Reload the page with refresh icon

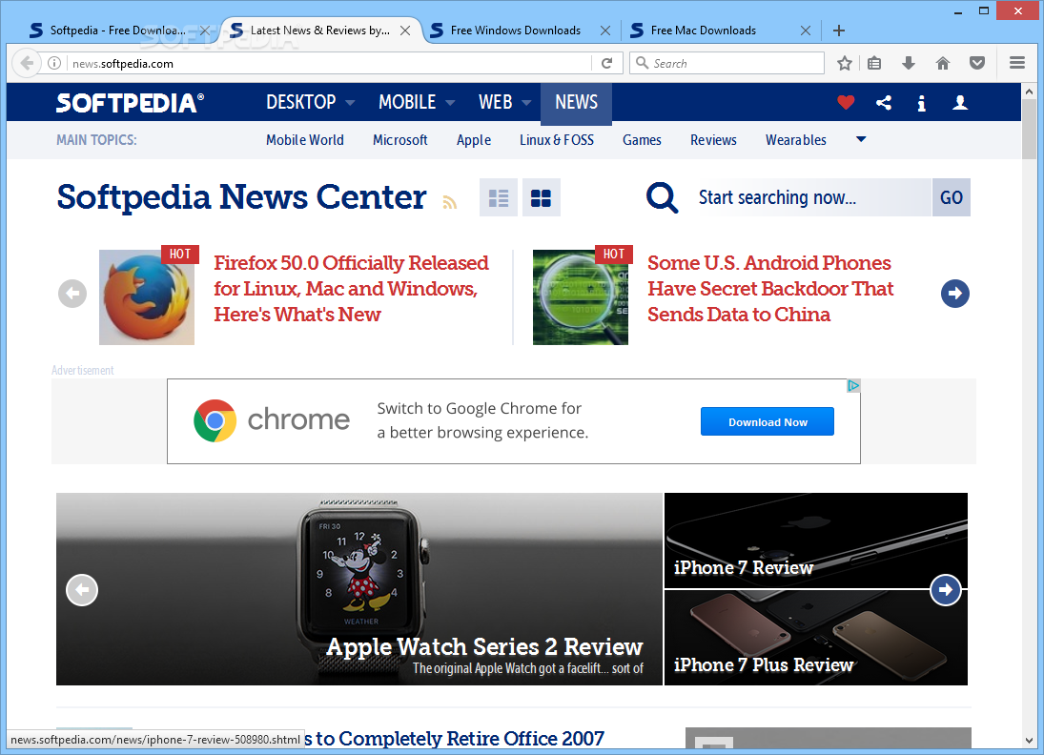[606, 63]
